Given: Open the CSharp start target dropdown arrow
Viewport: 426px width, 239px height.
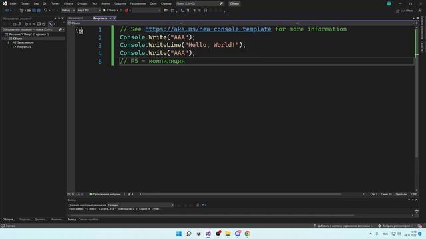Looking at the screenshot, I should coord(117,11).
